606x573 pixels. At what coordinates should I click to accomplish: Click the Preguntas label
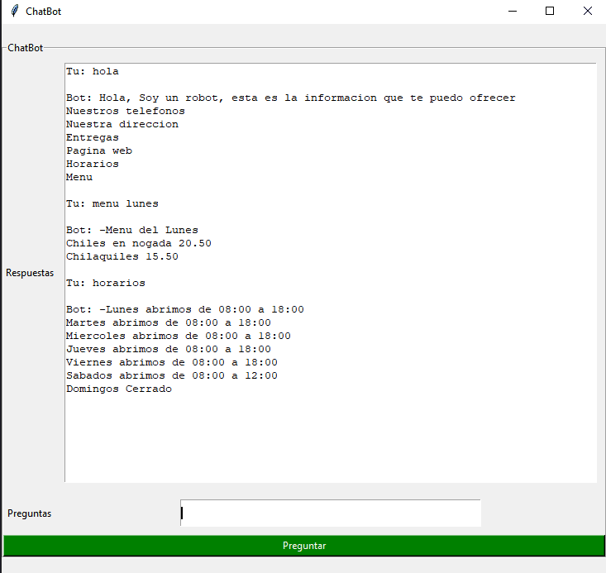pos(30,513)
